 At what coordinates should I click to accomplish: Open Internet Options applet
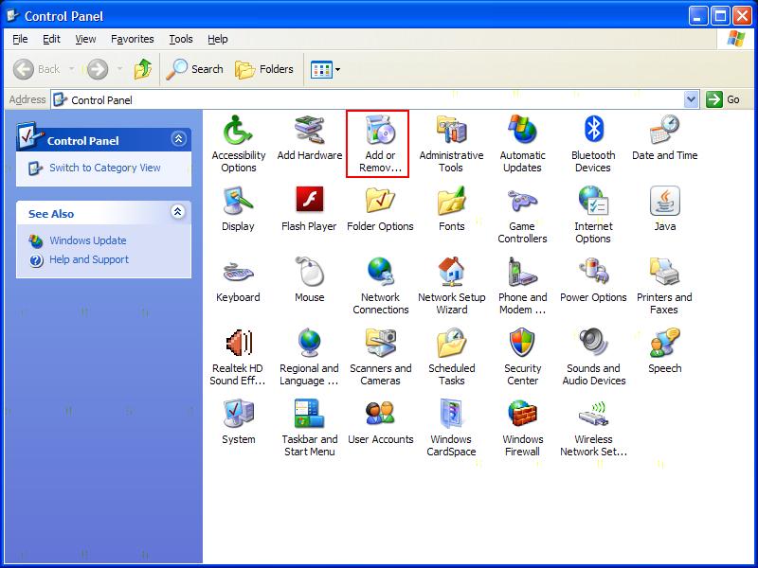point(593,215)
